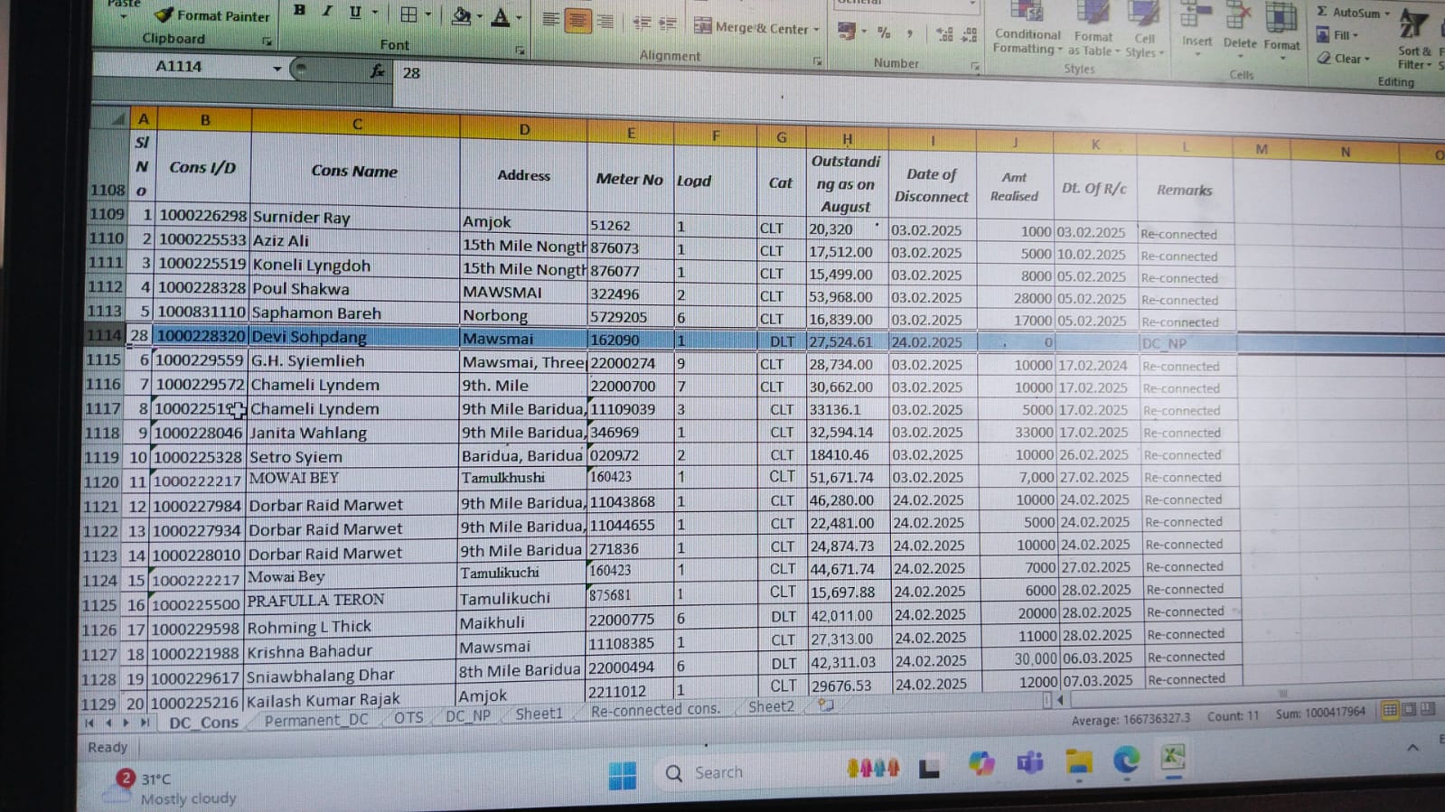1445x812 pixels.
Task: Open the Alignment group dialog launcher
Action: pos(818,61)
